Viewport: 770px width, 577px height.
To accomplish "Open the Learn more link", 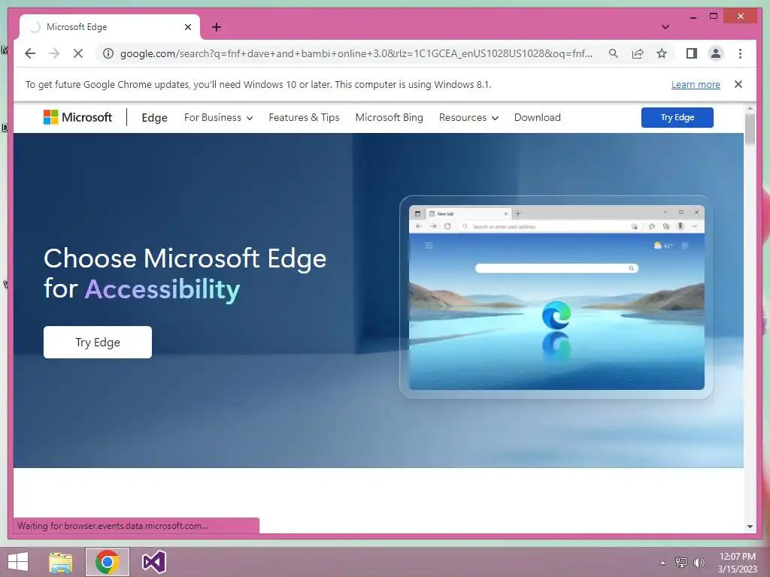I will 696,84.
